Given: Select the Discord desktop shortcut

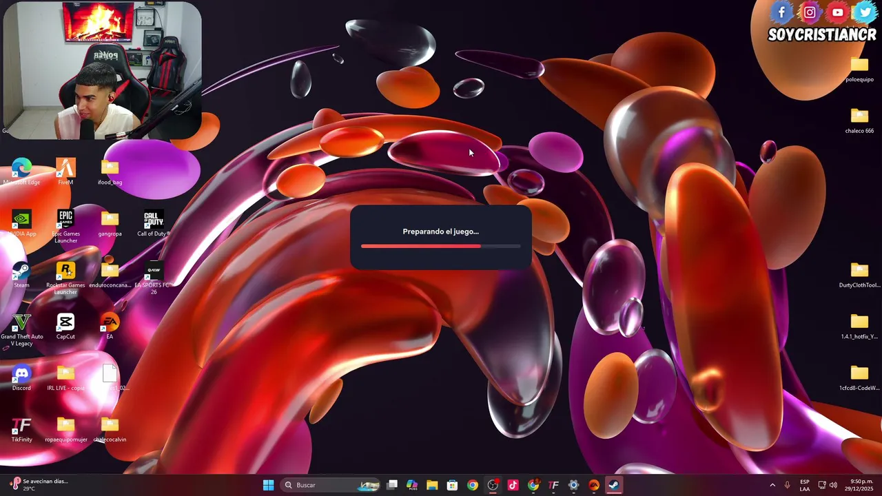Looking at the screenshot, I should 21,378.
